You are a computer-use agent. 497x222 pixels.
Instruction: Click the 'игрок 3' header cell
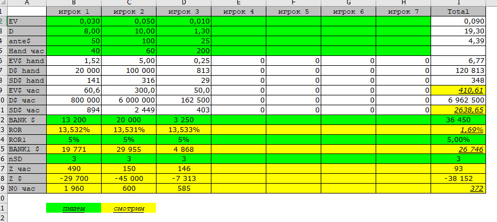click(184, 12)
